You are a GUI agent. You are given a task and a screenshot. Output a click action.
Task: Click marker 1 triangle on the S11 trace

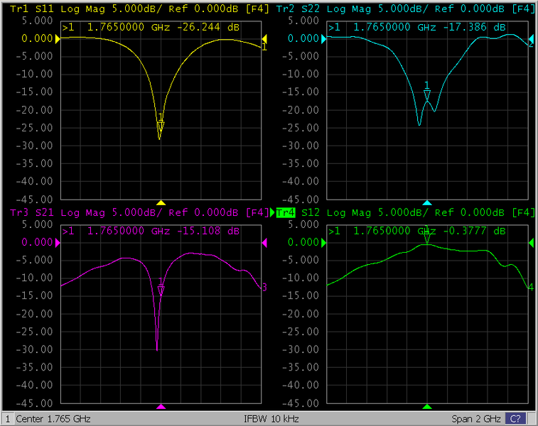[161, 126]
